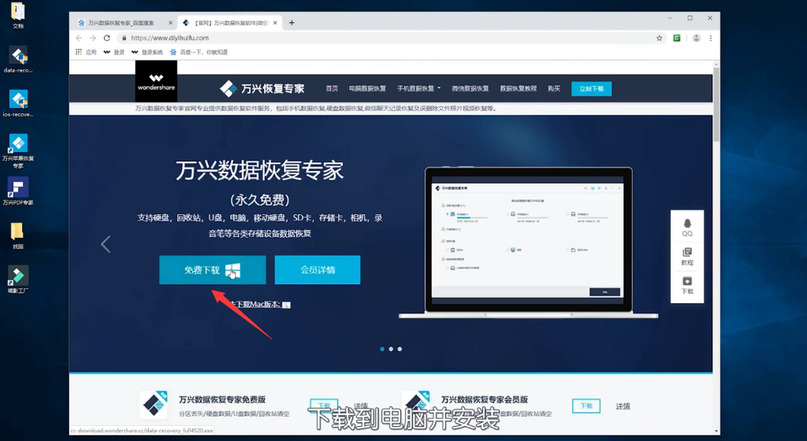This screenshot has width=807, height=441.
Task: Open 微信数据恢复 nav item
Action: click(x=470, y=88)
